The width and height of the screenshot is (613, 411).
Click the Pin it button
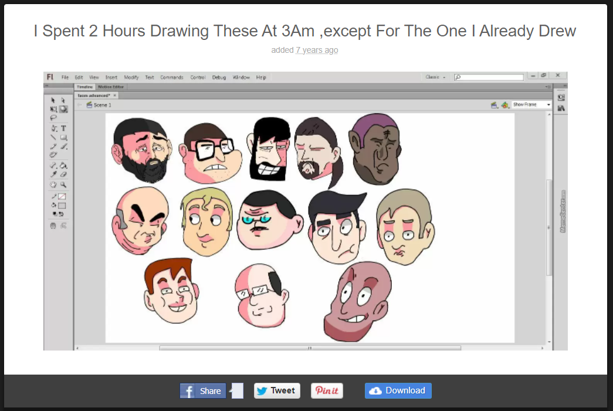pos(327,390)
